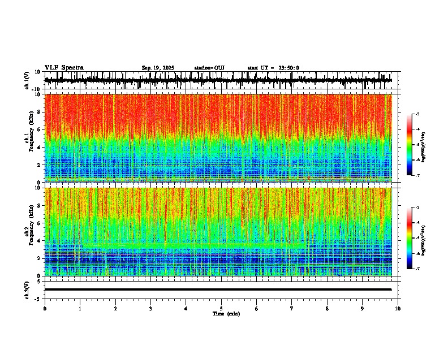Screen dimensions: 448x346
Task: Click inside the ch.2 spectrogram plot
Action: pos(218,232)
